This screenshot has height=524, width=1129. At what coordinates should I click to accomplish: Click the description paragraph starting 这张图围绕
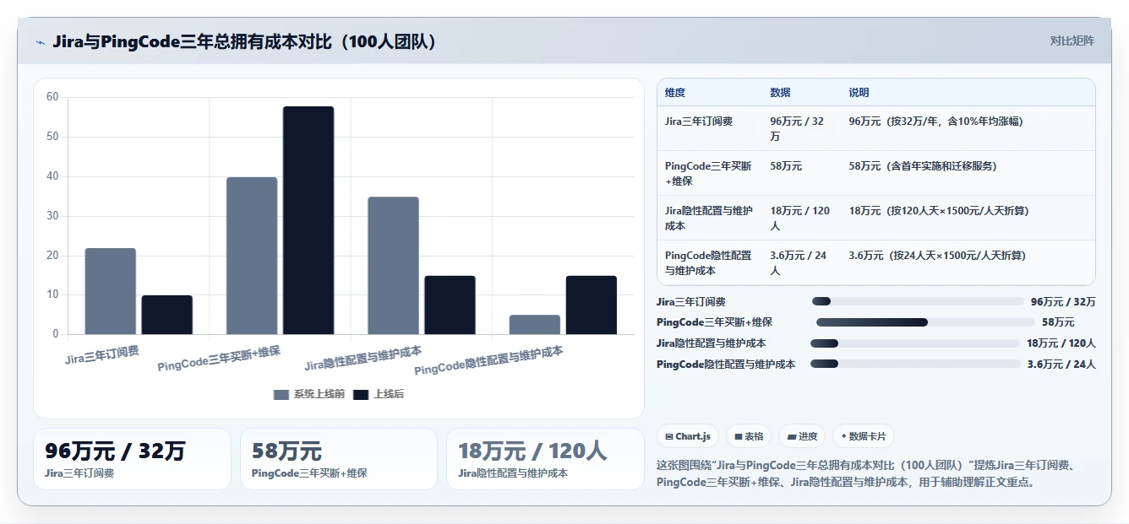tap(866, 473)
